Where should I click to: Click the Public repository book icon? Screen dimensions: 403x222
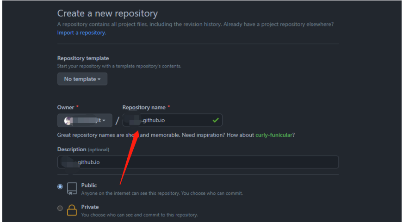72,189
